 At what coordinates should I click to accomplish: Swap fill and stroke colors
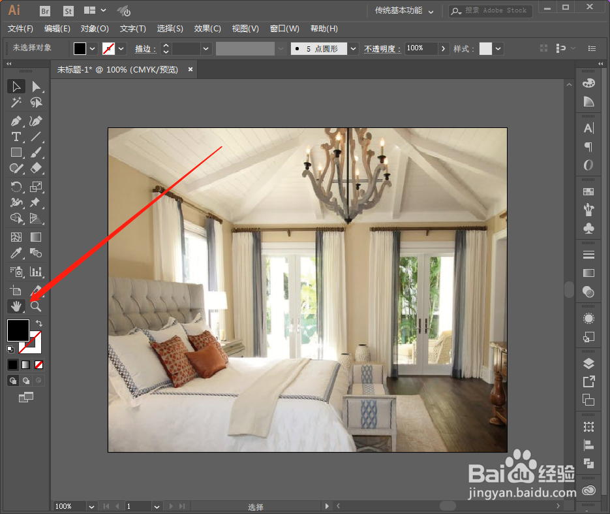[x=39, y=323]
